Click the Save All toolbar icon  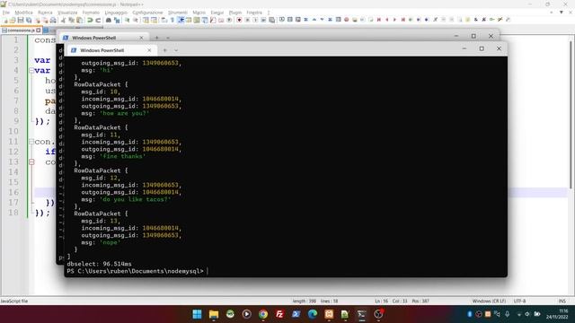click(x=29, y=20)
